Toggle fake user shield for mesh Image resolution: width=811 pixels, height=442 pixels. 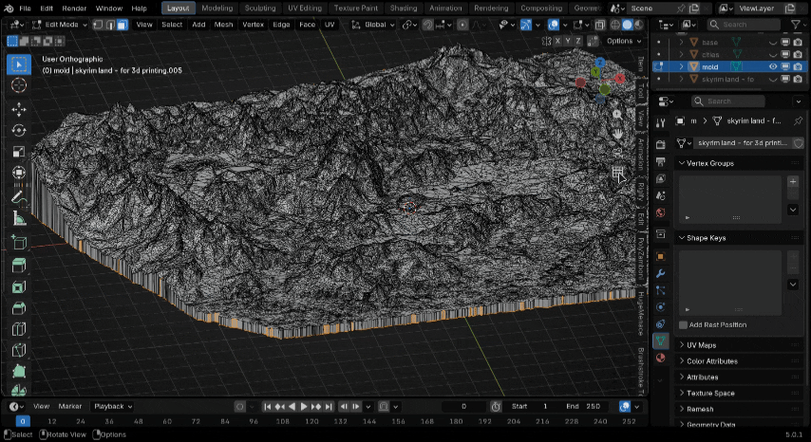(799, 143)
